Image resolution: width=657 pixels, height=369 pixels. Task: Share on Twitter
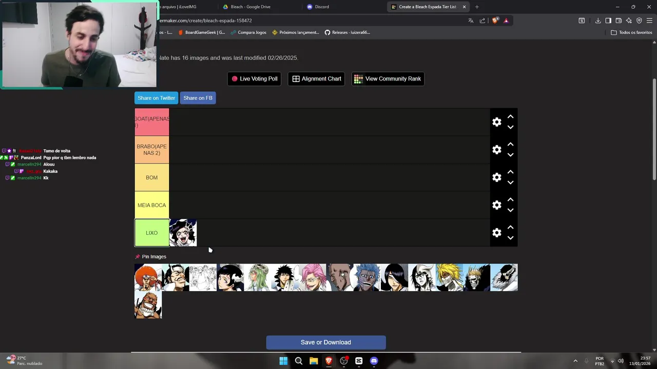click(x=156, y=98)
